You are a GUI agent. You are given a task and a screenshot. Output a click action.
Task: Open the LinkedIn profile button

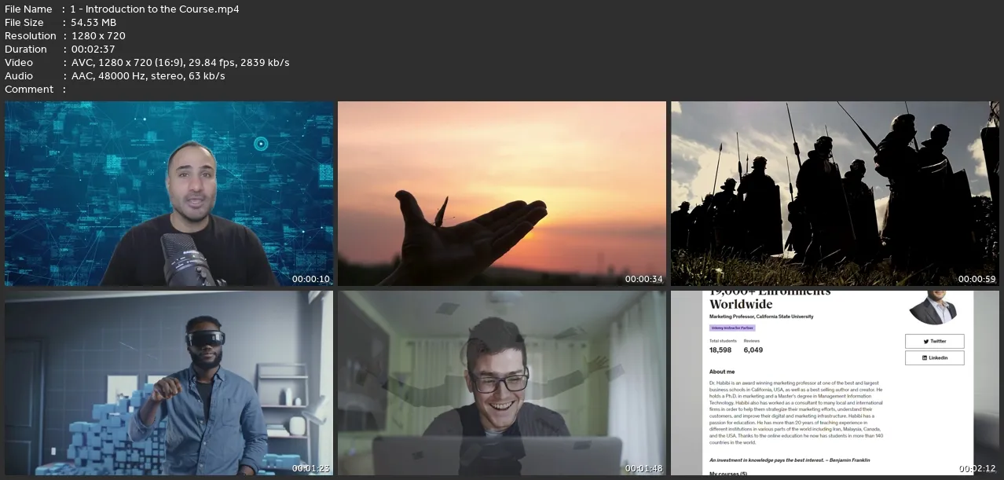click(x=934, y=358)
